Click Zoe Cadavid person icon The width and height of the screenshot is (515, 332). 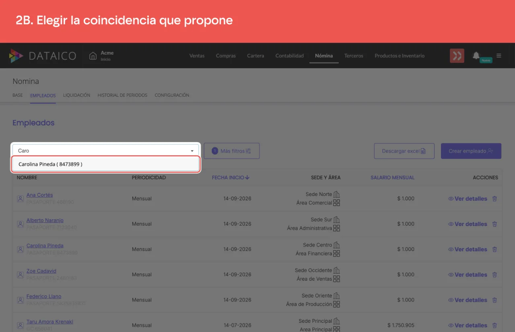coord(20,275)
